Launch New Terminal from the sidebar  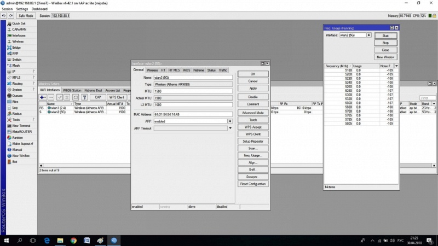pos(21,126)
